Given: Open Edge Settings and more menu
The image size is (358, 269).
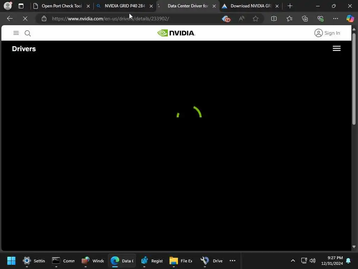Looking at the screenshot, I should [x=335, y=19].
